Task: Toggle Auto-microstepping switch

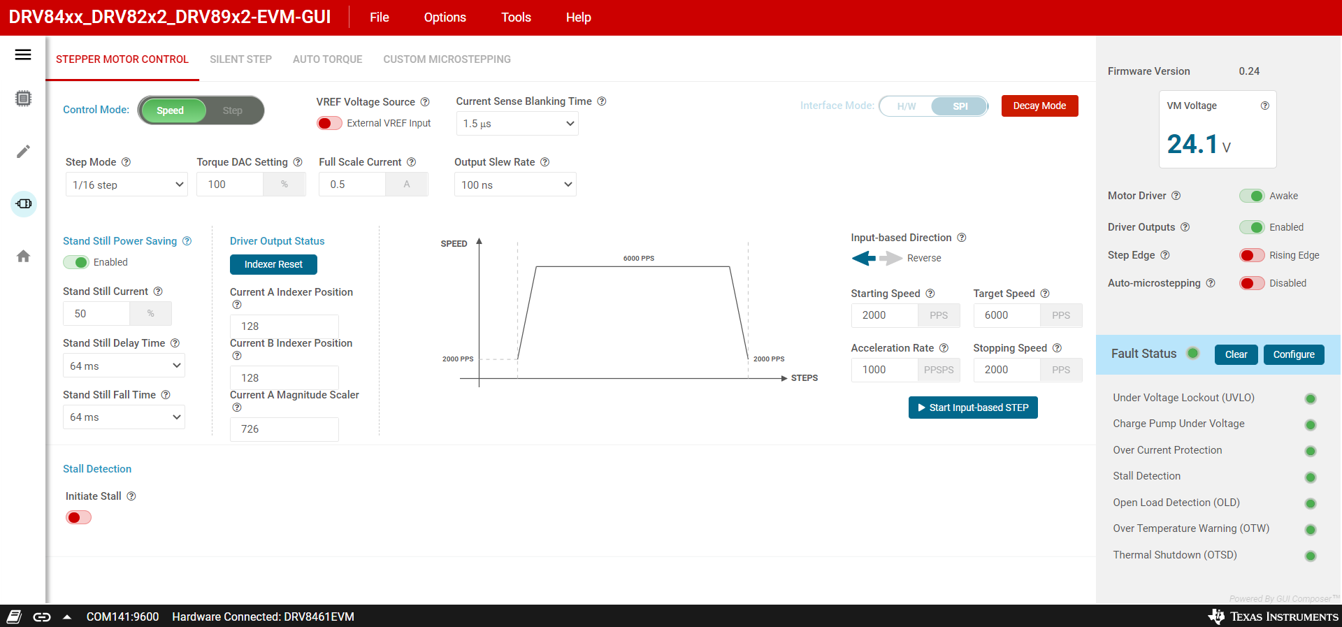Action: tap(1251, 283)
